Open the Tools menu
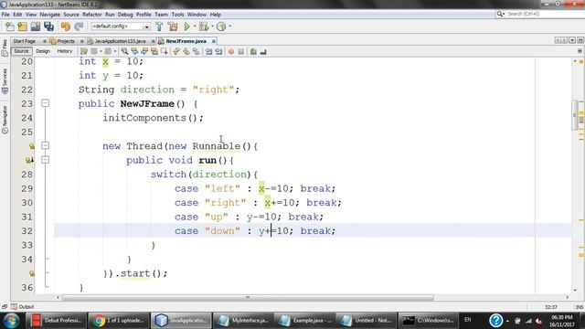This screenshot has height=329, width=585. (x=177, y=15)
